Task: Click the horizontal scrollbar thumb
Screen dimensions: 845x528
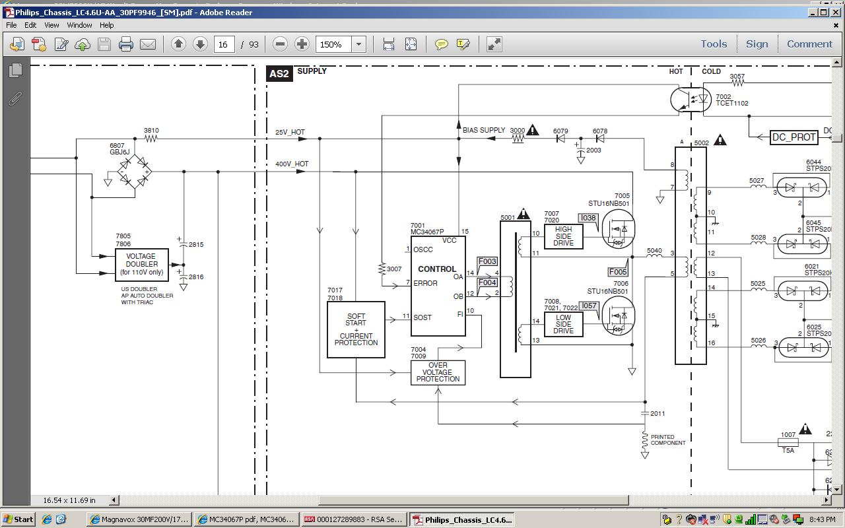Action: point(473,500)
